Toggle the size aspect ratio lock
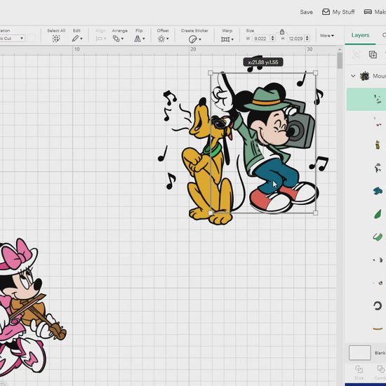 coord(282,32)
